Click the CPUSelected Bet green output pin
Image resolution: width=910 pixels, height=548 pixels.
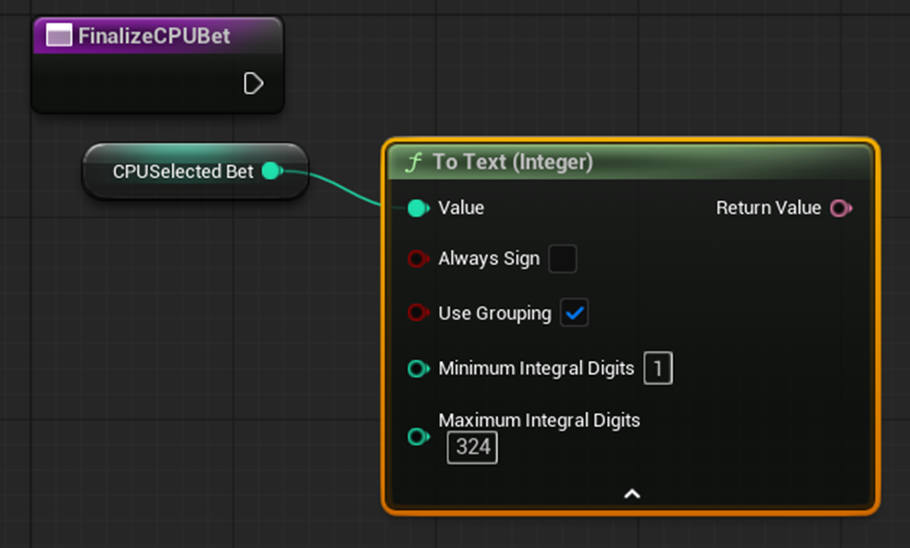(x=271, y=171)
